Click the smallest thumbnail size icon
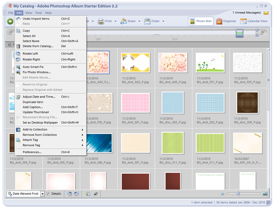273x208 pixels. [x=223, y=194]
